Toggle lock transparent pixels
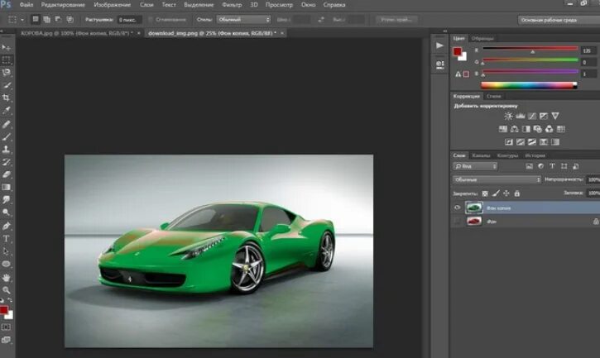 [x=485, y=193]
